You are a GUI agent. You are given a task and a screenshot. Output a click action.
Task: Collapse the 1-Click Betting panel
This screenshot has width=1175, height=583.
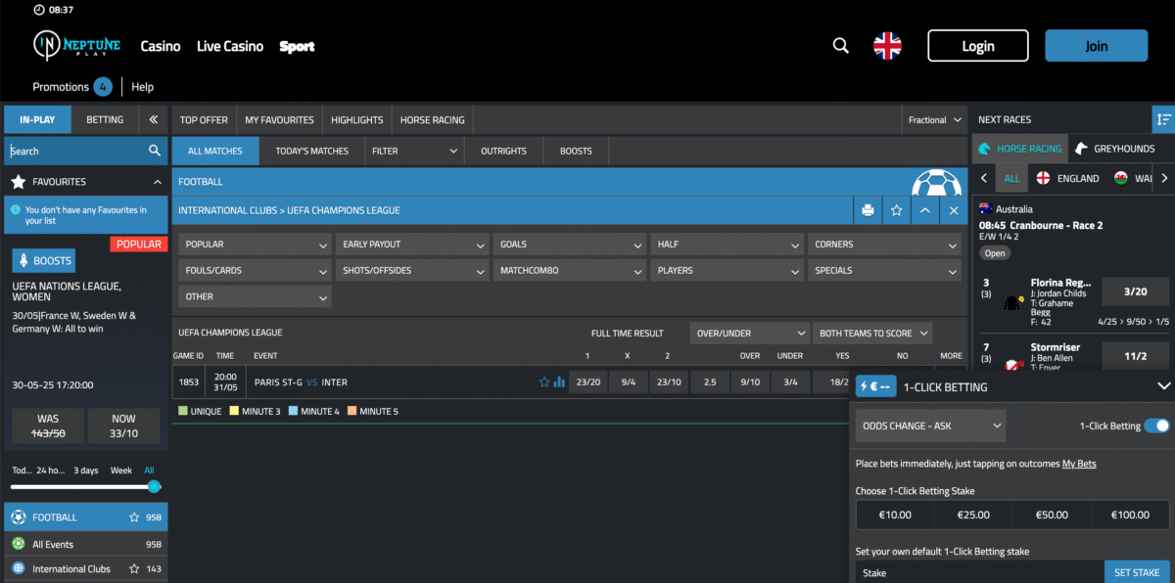(x=1163, y=386)
